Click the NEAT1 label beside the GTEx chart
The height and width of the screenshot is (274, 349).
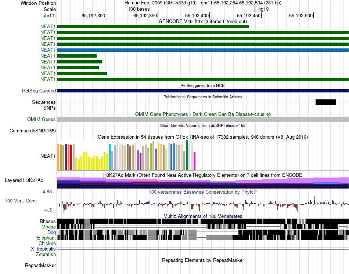(x=48, y=156)
